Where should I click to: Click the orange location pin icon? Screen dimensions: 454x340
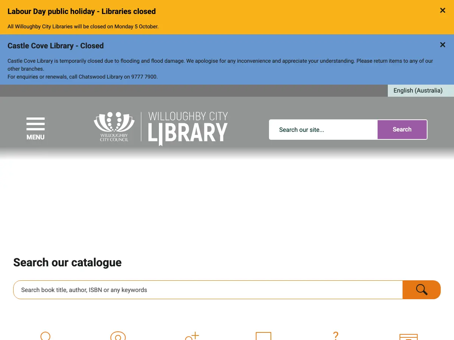(x=118, y=335)
